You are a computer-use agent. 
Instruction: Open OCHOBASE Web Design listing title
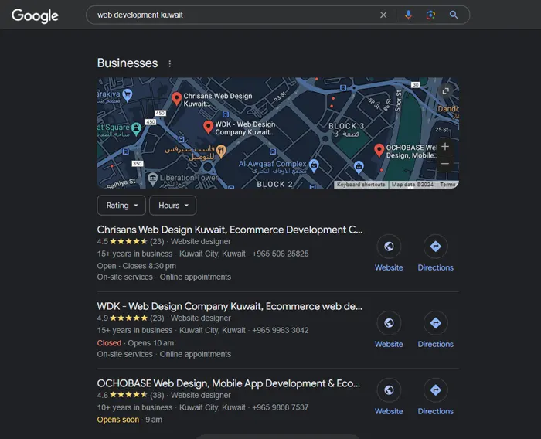pos(229,383)
